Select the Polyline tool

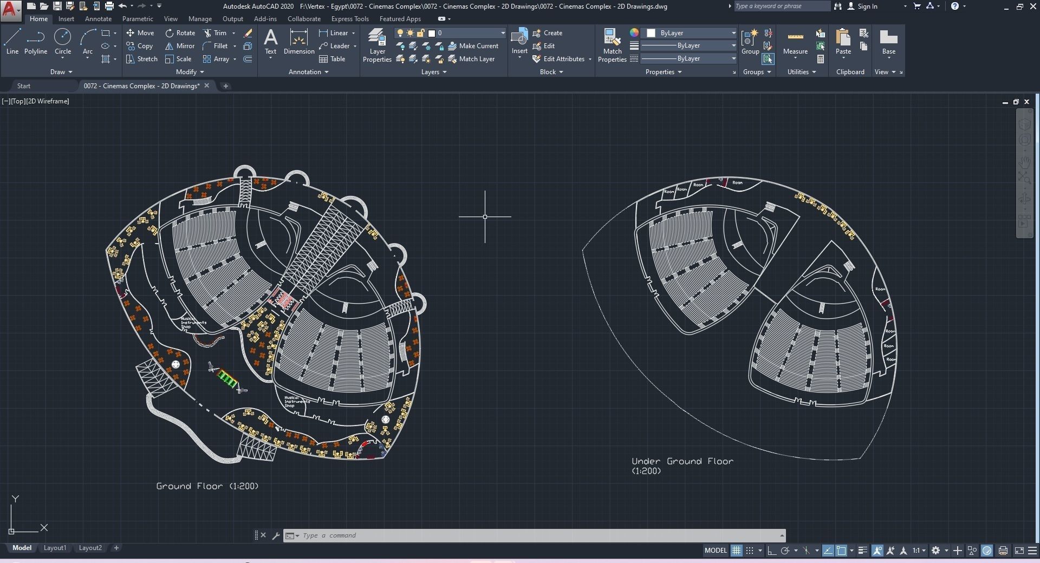(36, 42)
